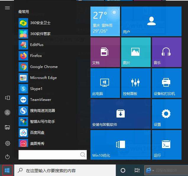Open the 用户 tile

tap(151, 21)
